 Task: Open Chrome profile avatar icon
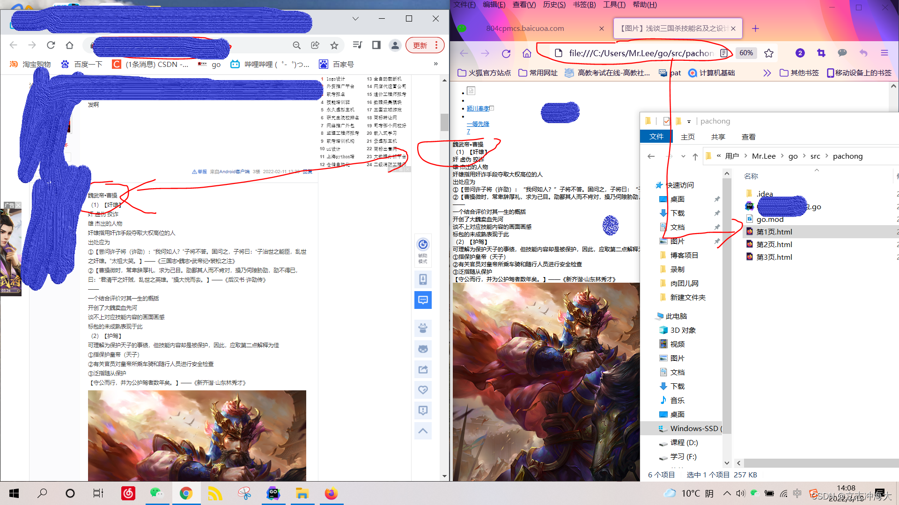point(395,45)
